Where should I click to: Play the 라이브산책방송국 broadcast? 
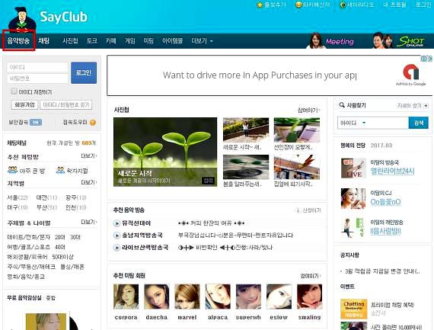coord(116,248)
